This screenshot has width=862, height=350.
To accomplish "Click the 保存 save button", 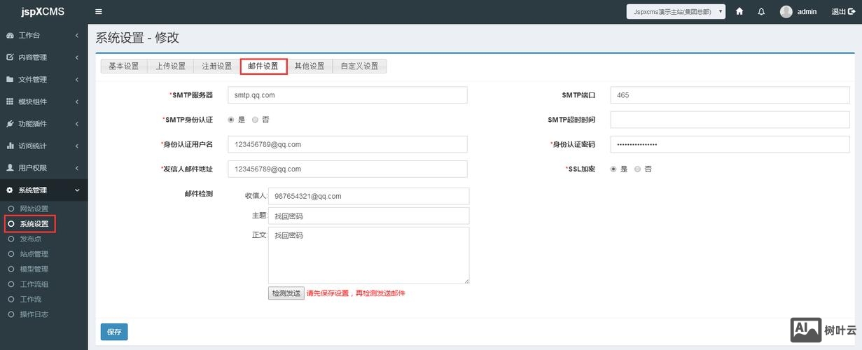I will coord(114,332).
